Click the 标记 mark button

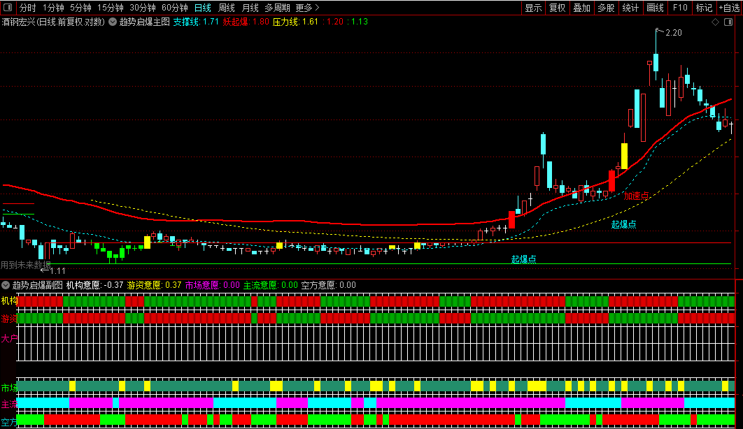(704, 8)
